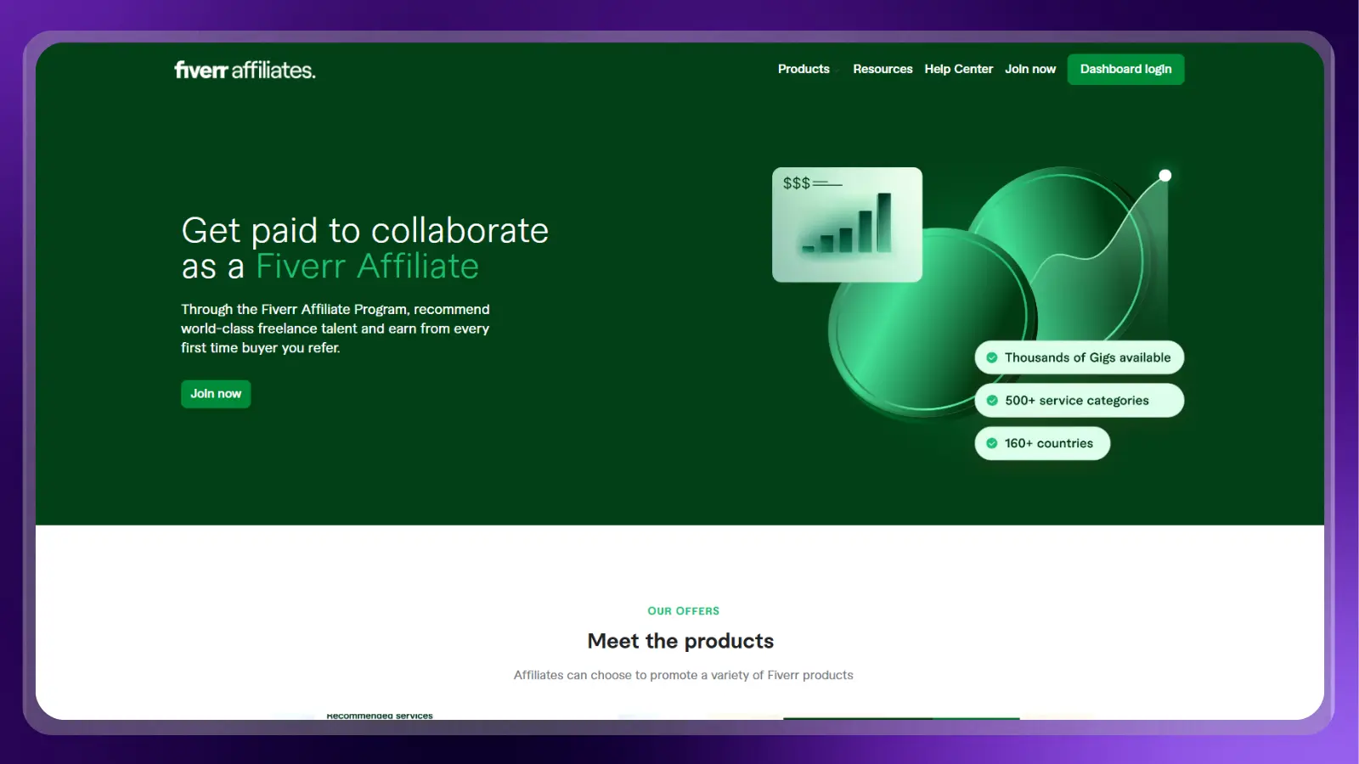
Task: Click the 'Affiliates can choose to promote' subtitle
Action: (x=683, y=675)
